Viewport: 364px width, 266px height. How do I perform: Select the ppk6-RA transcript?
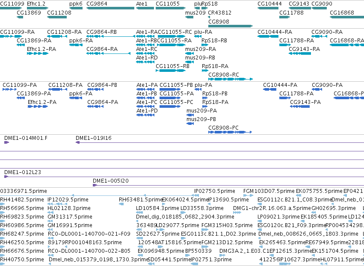pos(76,45)
